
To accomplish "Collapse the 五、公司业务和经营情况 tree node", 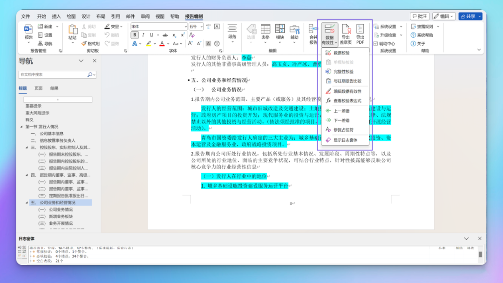I will tap(27, 202).
